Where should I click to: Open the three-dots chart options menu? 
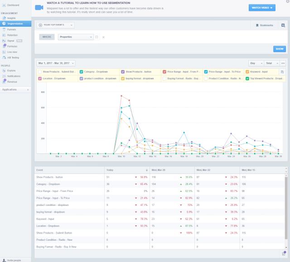tap(283, 63)
